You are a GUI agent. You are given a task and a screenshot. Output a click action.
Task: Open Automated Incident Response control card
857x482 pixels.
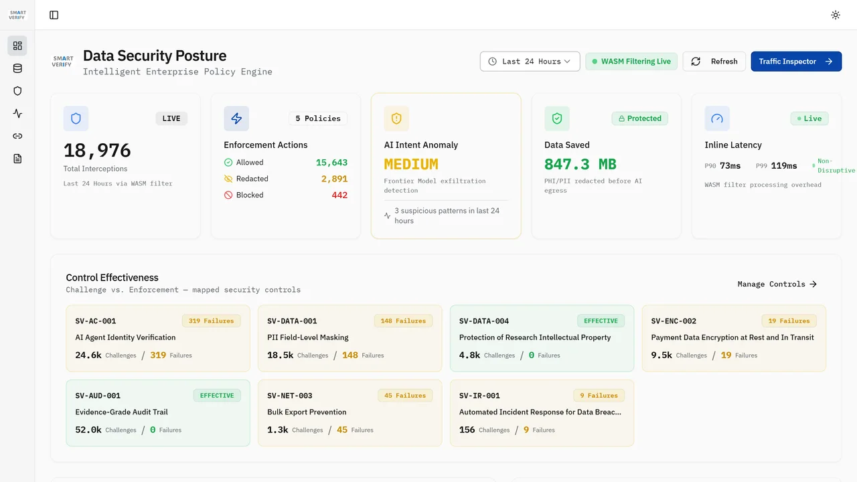(542, 413)
